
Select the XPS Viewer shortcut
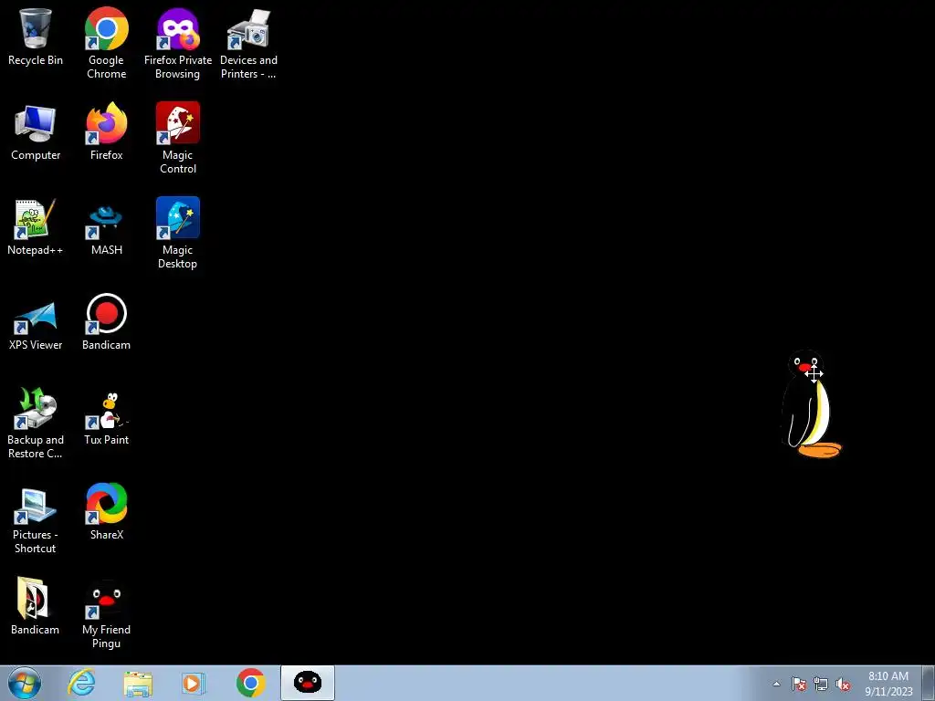(36, 326)
